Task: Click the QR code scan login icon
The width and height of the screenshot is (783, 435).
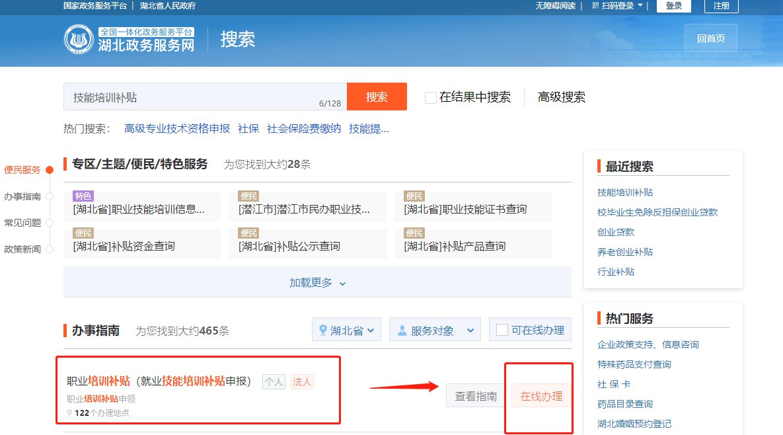Action: [595, 6]
